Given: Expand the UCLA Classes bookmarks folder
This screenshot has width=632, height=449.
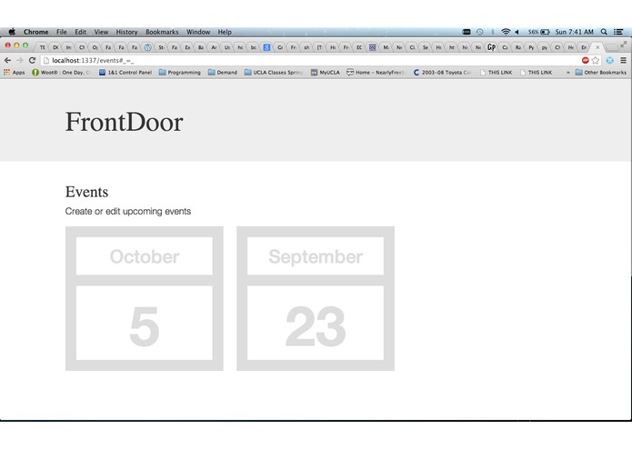Looking at the screenshot, I should coord(274,73).
